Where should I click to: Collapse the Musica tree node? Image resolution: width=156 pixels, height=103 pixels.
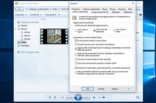point(16,29)
